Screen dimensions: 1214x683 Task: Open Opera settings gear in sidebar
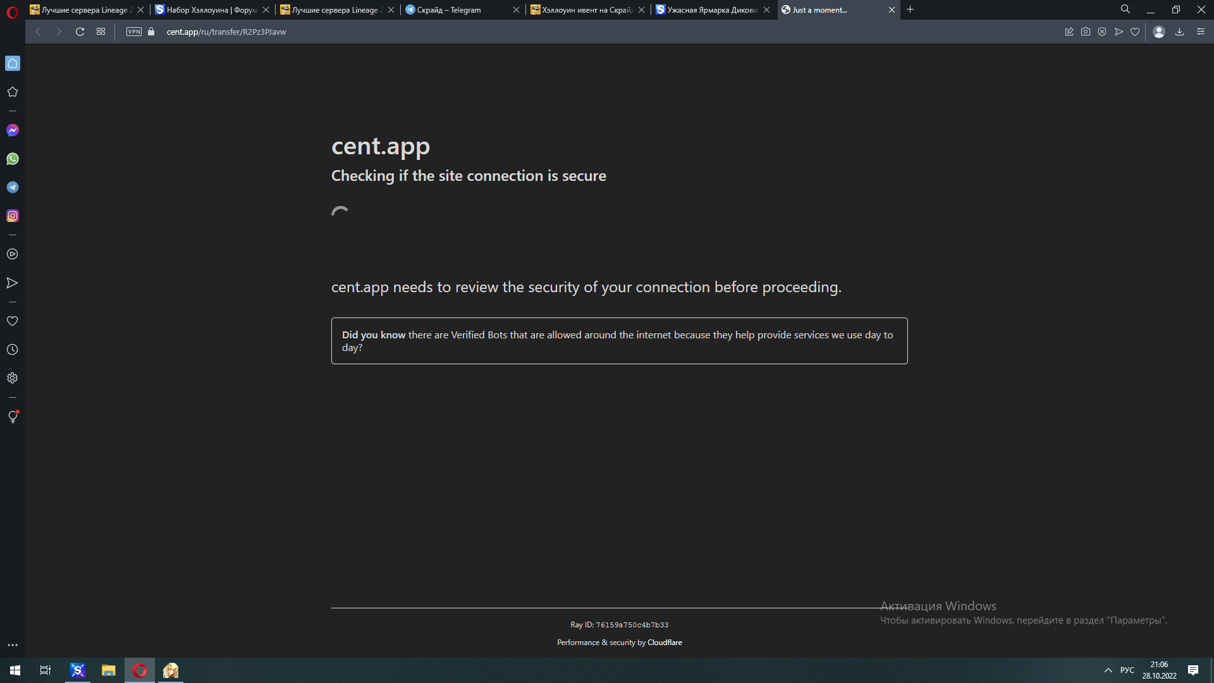click(x=13, y=378)
